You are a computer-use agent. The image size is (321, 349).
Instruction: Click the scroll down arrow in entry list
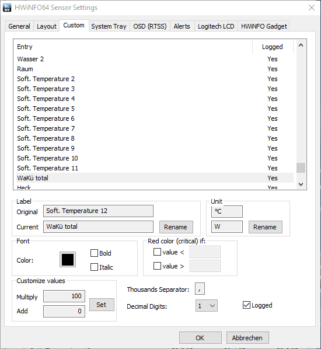(x=301, y=184)
